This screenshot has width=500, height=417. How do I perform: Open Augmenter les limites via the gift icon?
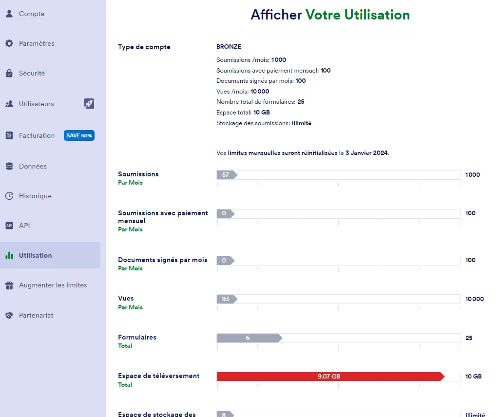pos(10,285)
